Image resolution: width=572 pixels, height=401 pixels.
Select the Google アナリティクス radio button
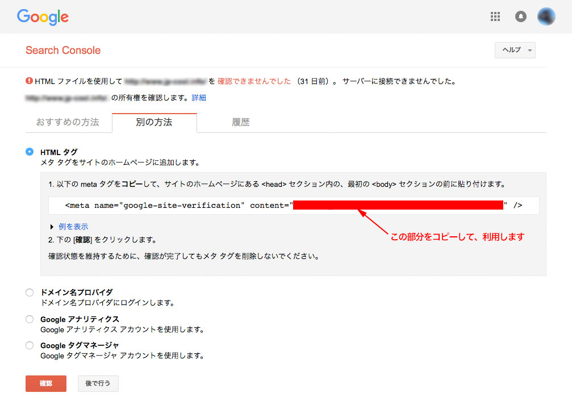tap(30, 319)
